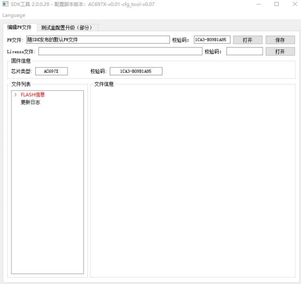Click the License 校验码 empty field
The width and height of the screenshot is (301, 284).
[244, 52]
